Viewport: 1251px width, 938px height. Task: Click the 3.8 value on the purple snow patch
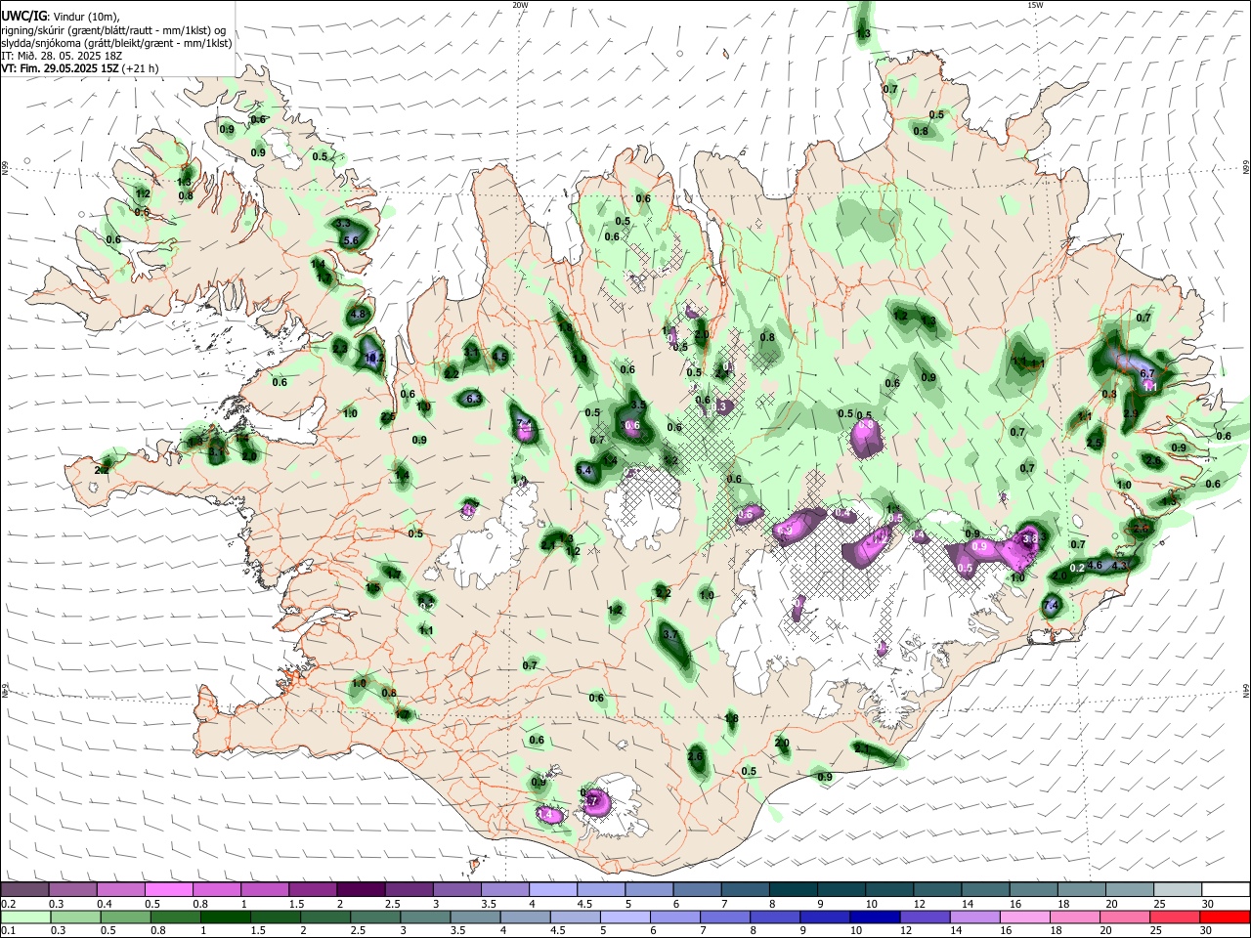tap(1029, 538)
